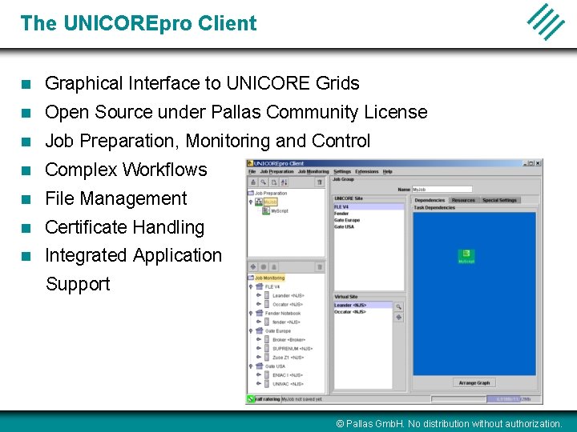Click the Arrange Graph button
This screenshot has width=577, height=432.
[x=474, y=382]
